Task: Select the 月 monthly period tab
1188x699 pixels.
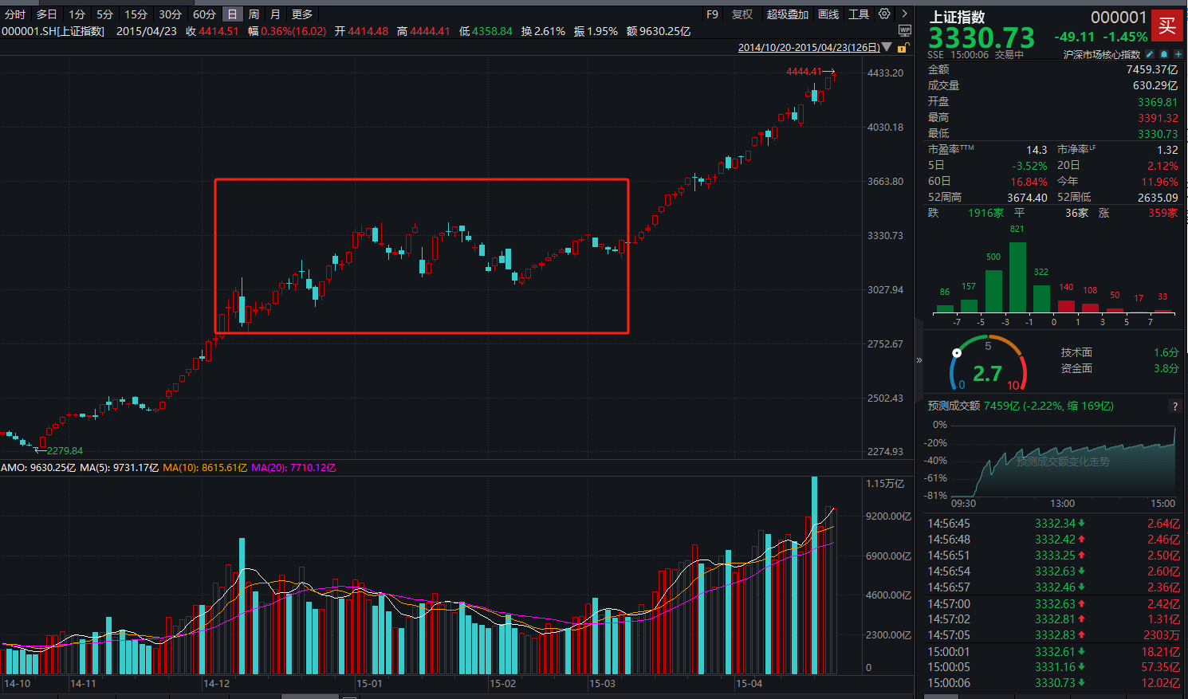Action: click(x=275, y=14)
